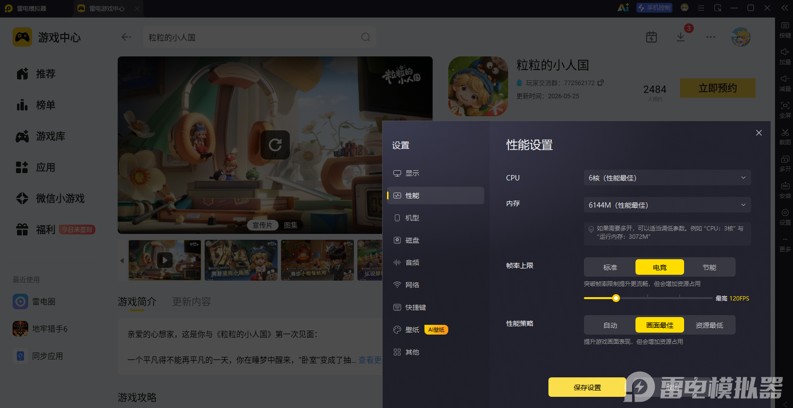Viewport: 793px width, 408px height.
Task: Open the calendar reservation icon
Action: [x=652, y=37]
